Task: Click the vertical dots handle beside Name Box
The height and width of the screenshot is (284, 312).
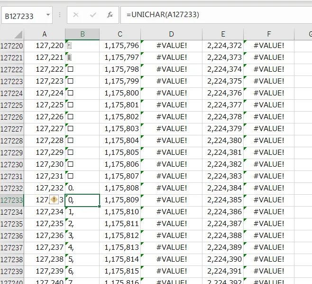Action: click(x=60, y=15)
